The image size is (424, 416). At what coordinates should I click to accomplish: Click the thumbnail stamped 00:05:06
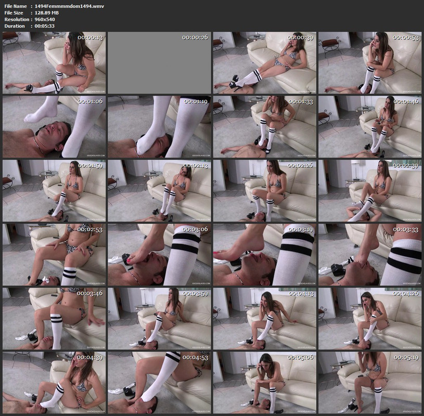[264, 383]
